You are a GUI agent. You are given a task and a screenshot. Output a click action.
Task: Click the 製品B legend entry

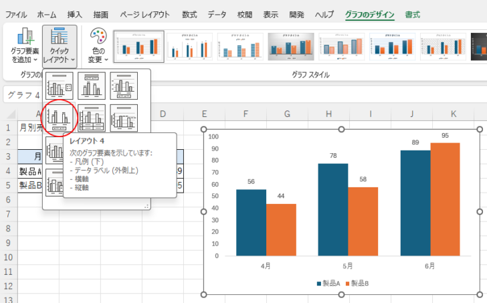click(x=357, y=284)
